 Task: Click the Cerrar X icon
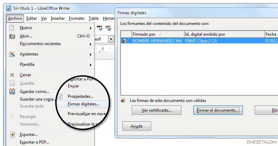pos(12,75)
